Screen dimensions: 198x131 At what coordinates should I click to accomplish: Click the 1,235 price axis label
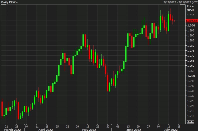pos(191,91)
